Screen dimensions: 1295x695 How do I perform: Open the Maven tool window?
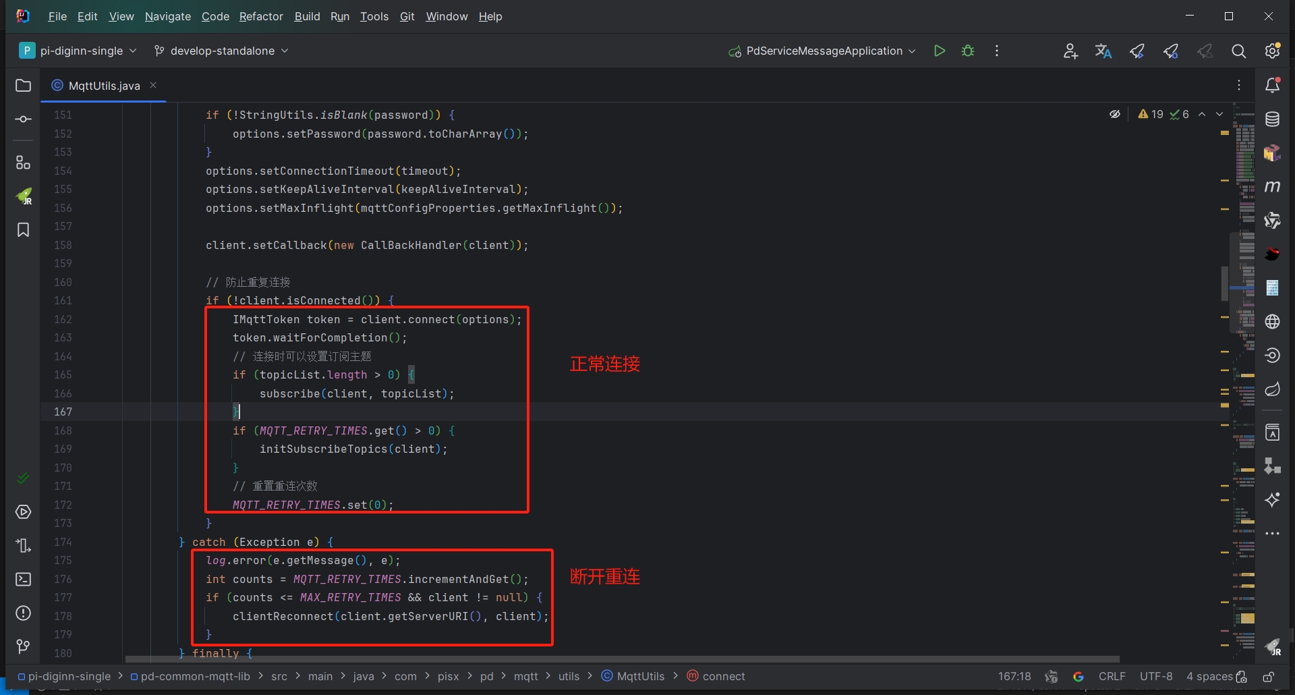tap(1272, 187)
